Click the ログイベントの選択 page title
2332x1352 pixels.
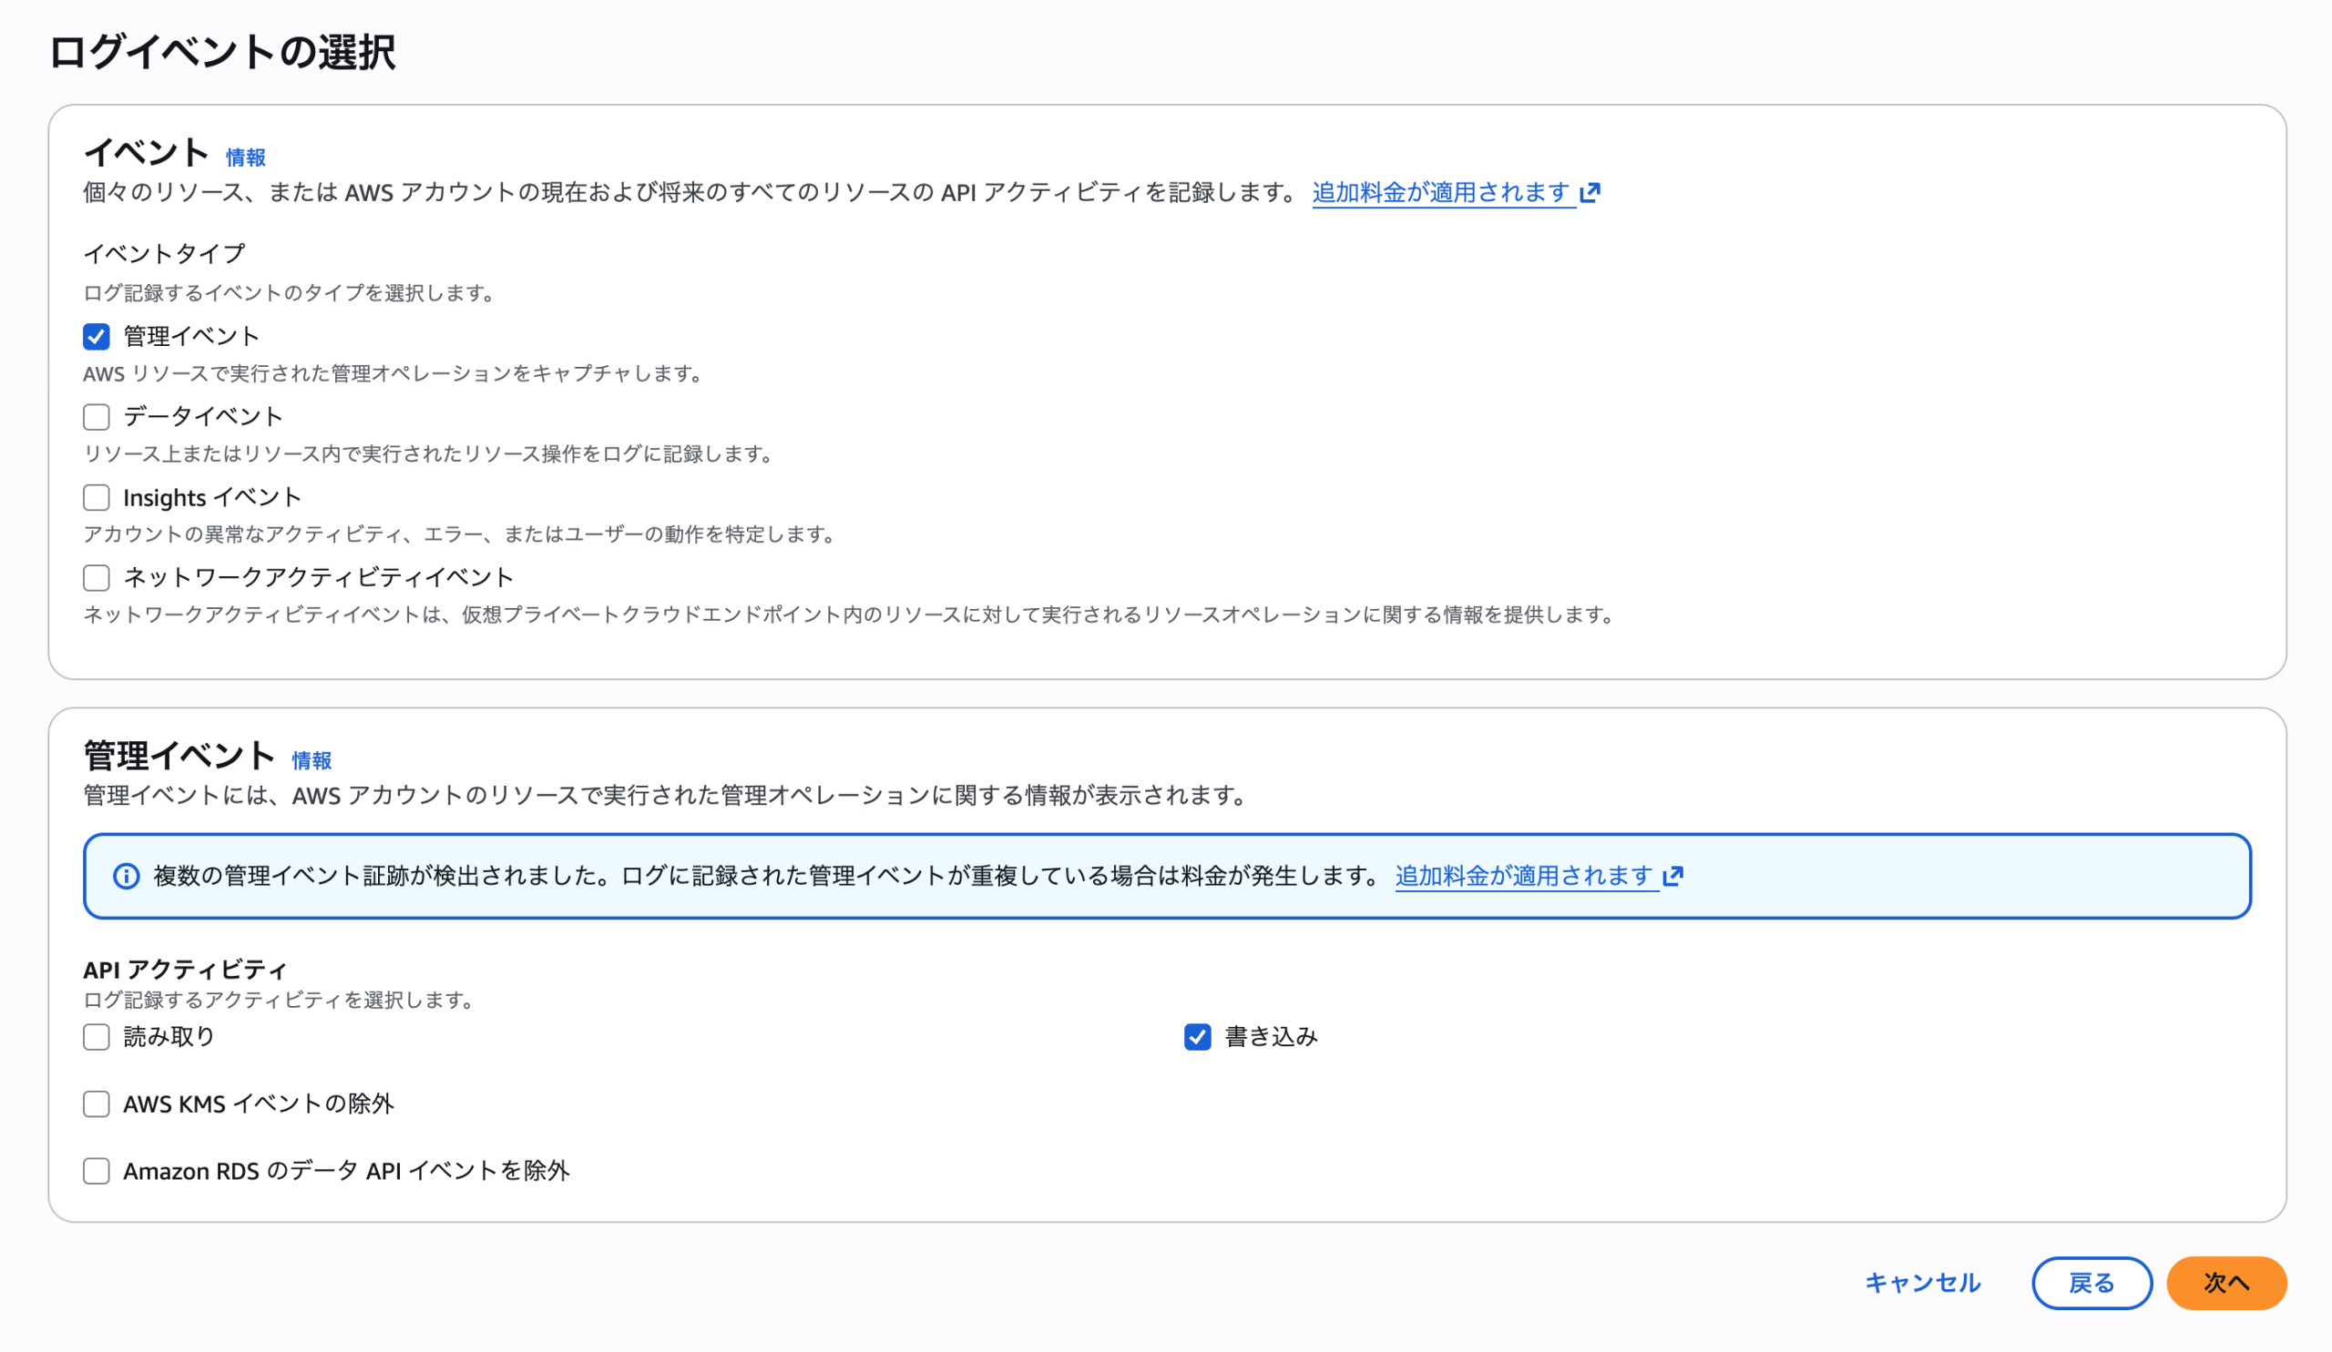[222, 52]
